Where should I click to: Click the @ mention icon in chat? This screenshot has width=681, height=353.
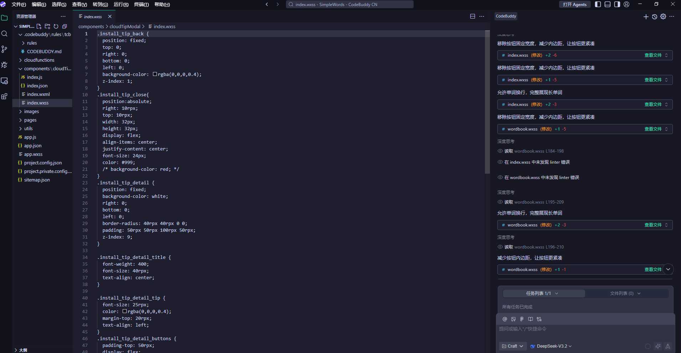505,319
